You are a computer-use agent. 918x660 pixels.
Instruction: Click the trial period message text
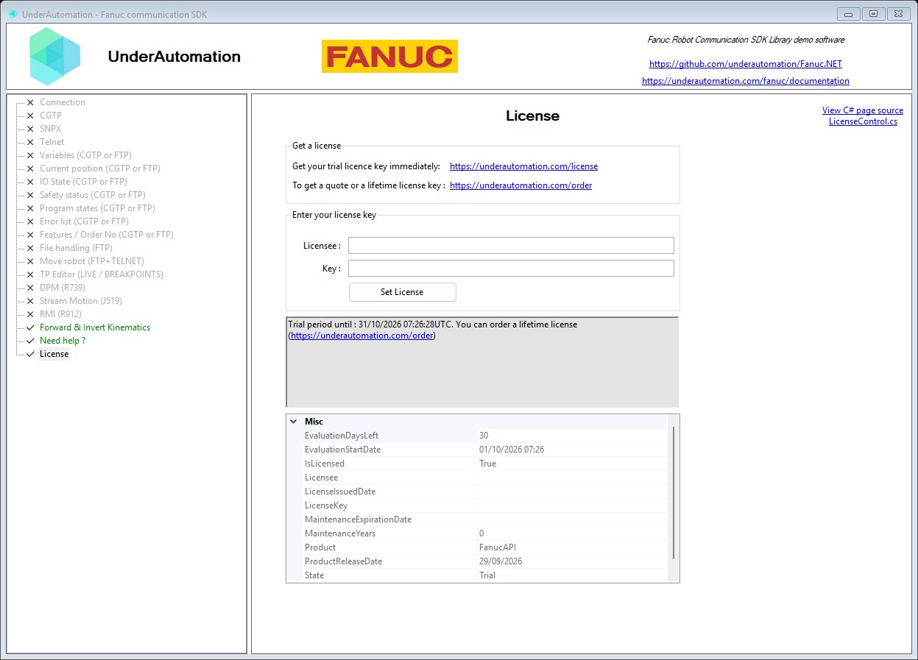[433, 330]
